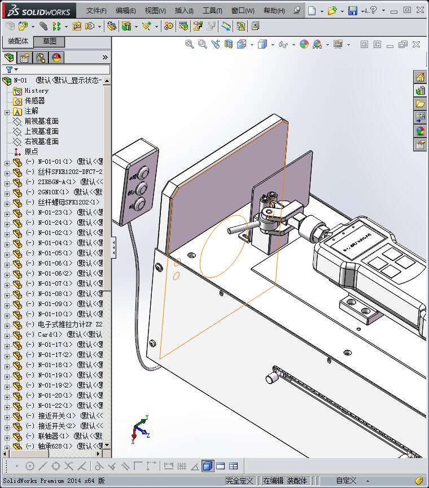Click the Open file button
Viewport: 429px width, 488px height.
[332, 11]
